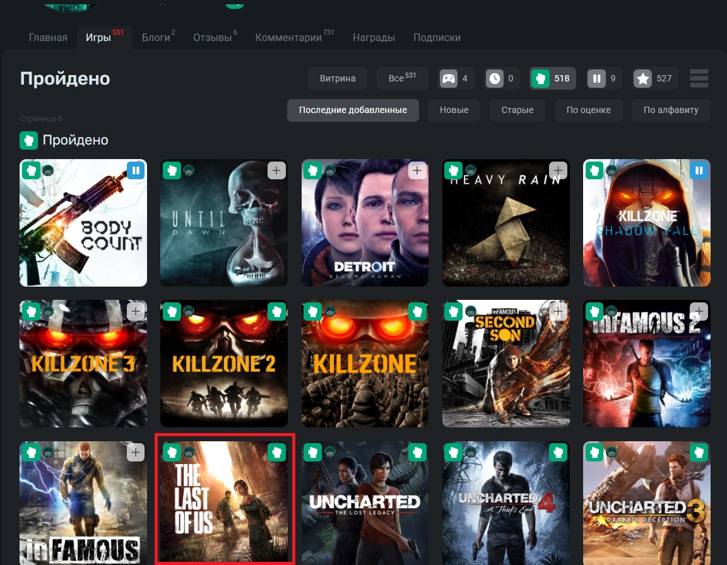Click green completed badge on Killzone Shadow Fall
Image resolution: width=727 pixels, height=565 pixels.
594,170
